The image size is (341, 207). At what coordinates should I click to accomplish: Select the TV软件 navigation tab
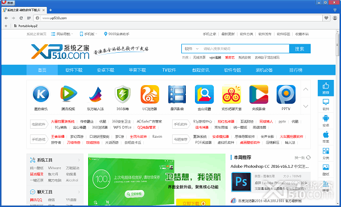169,70
